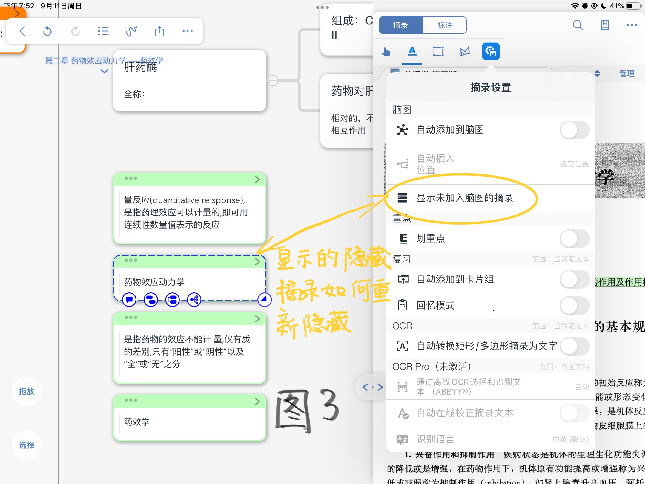Select the polygon lasso excerpt tool
Viewport: 645px width, 484px height.
pos(464,52)
